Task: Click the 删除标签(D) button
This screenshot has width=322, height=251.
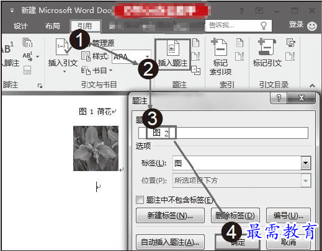Action: click(235, 216)
